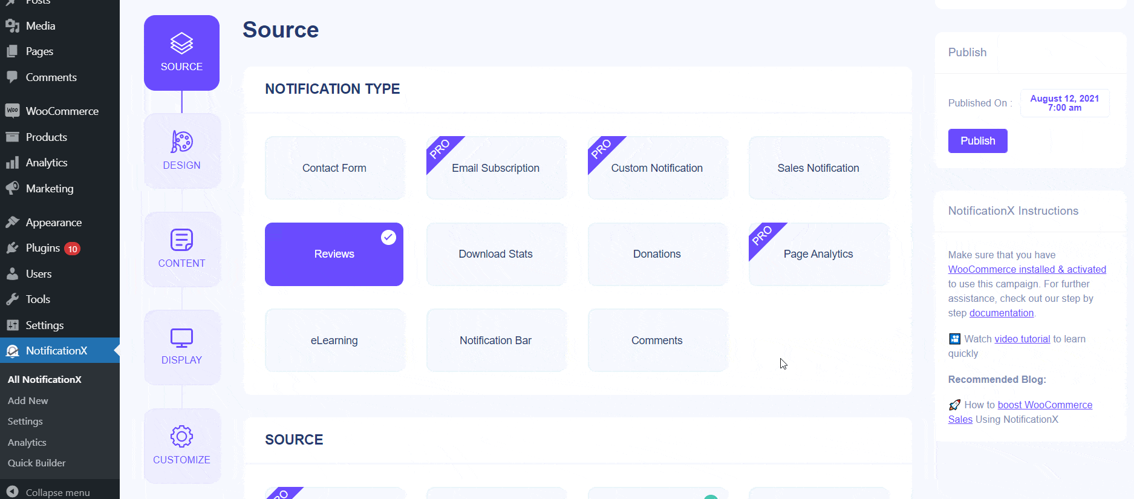Select Comments notification type card
This screenshot has width=1134, height=499.
click(x=657, y=340)
